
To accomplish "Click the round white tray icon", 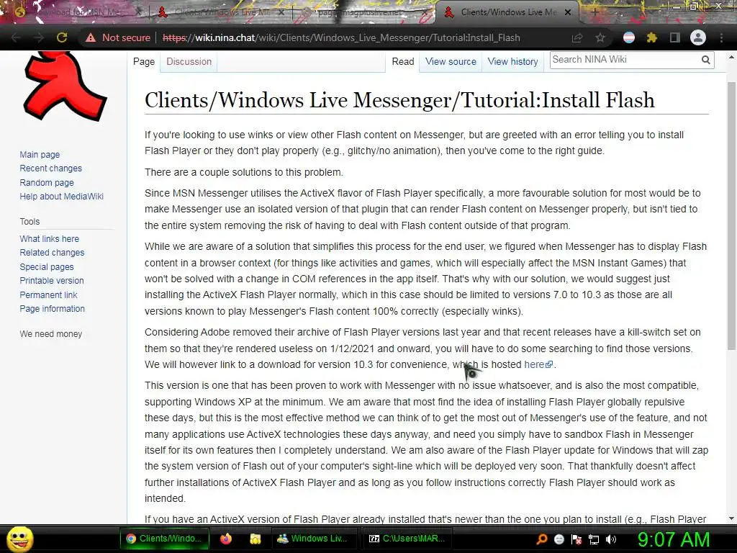I will 559,539.
